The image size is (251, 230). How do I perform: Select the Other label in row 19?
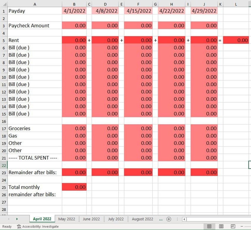[35, 143]
